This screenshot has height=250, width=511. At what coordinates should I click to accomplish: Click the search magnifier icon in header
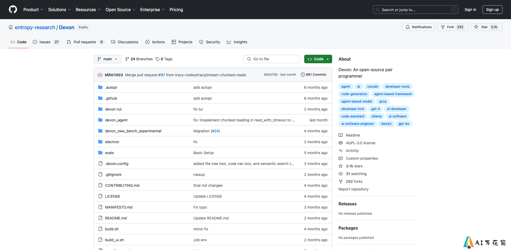(x=378, y=10)
